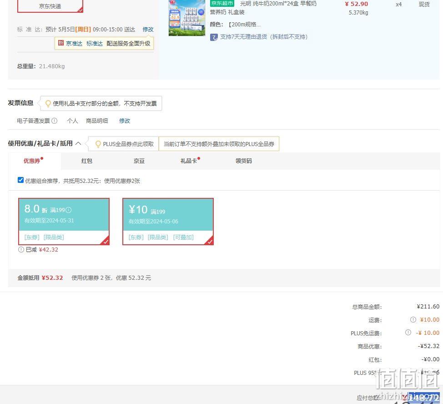443x404 pixels.
Task: Click 修改 to edit invoice info
Action: click(x=125, y=121)
